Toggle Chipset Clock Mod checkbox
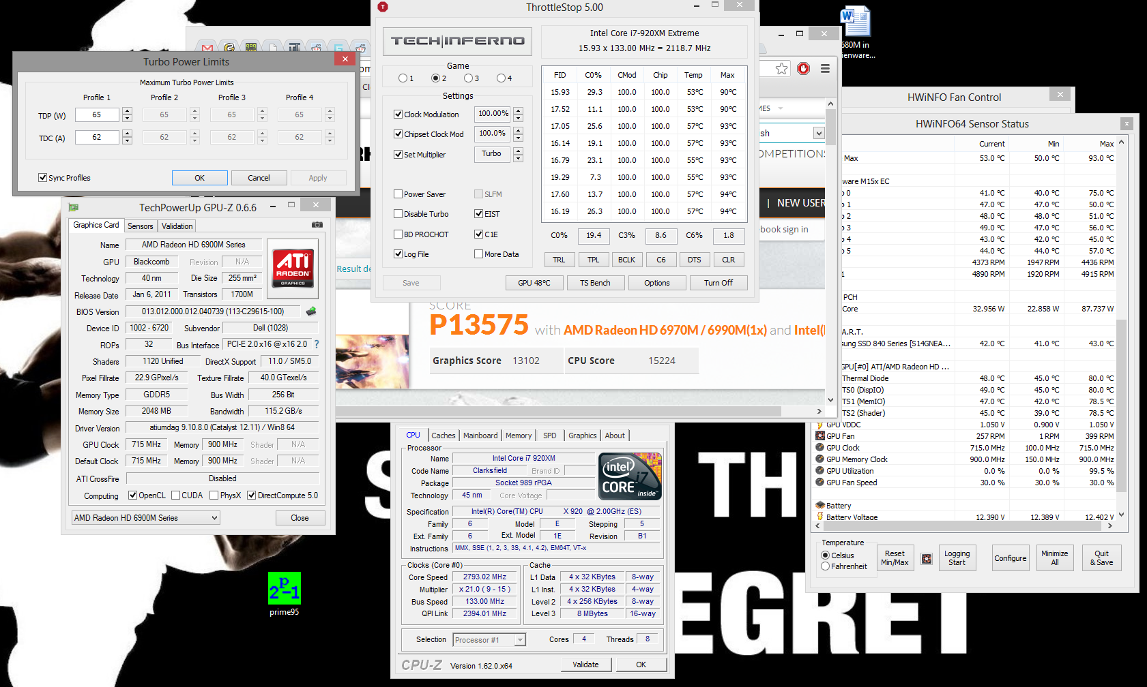Screen dimensions: 1147x687 tap(398, 134)
